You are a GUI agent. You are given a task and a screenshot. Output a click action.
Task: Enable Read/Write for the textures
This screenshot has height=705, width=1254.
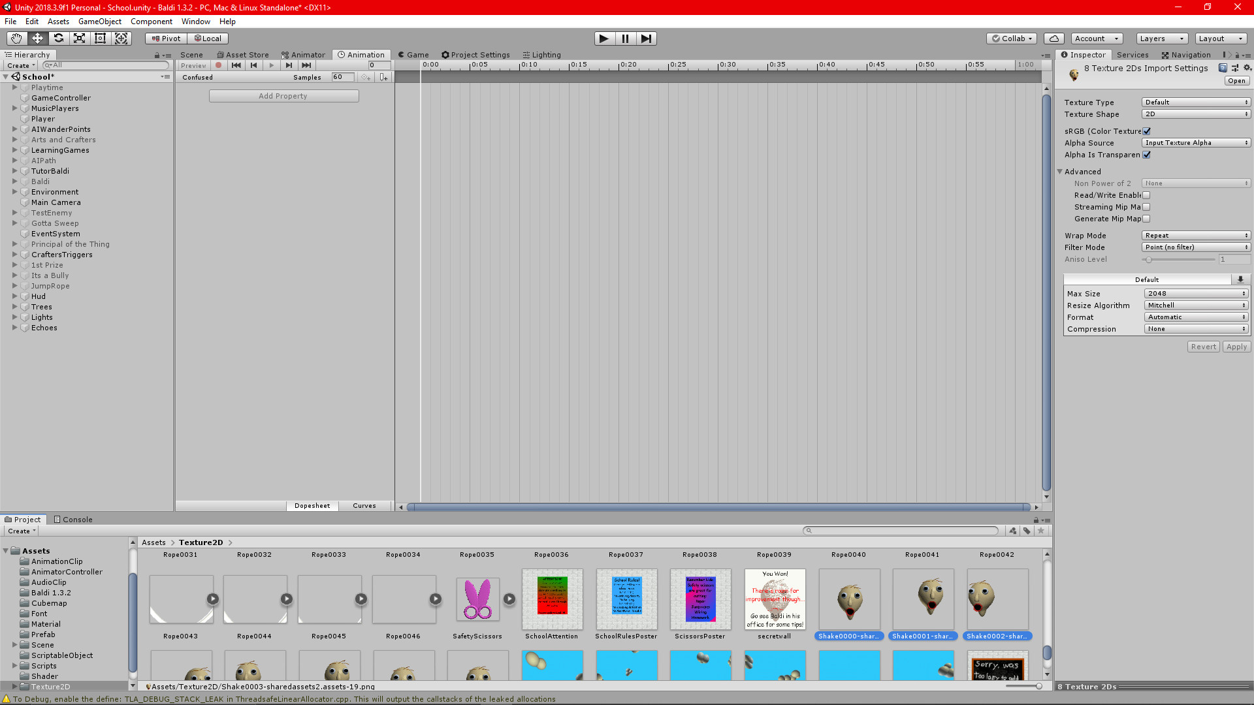pos(1146,195)
